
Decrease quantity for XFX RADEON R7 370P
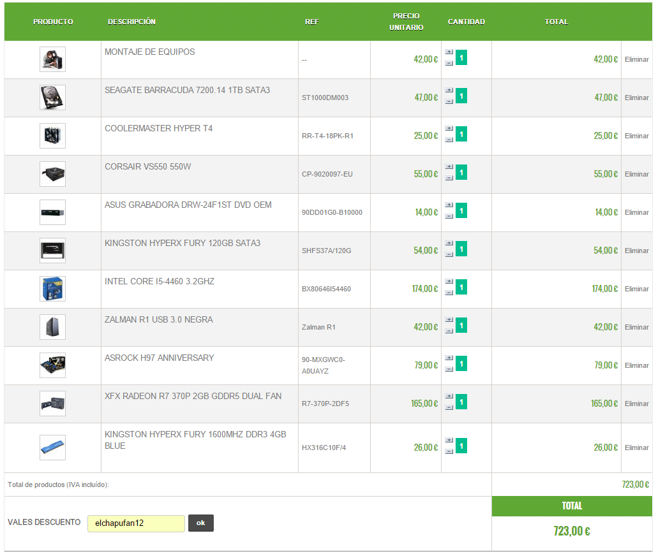point(449,407)
